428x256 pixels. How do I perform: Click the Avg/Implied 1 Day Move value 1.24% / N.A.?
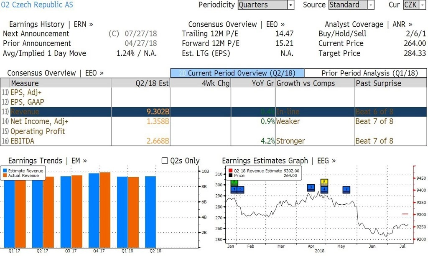coord(137,53)
